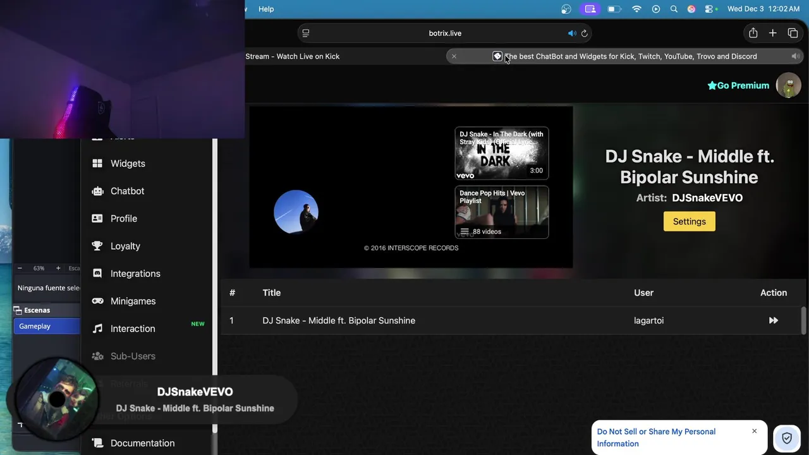
Task: Open macOS Spotlight search icon
Action: point(674,9)
